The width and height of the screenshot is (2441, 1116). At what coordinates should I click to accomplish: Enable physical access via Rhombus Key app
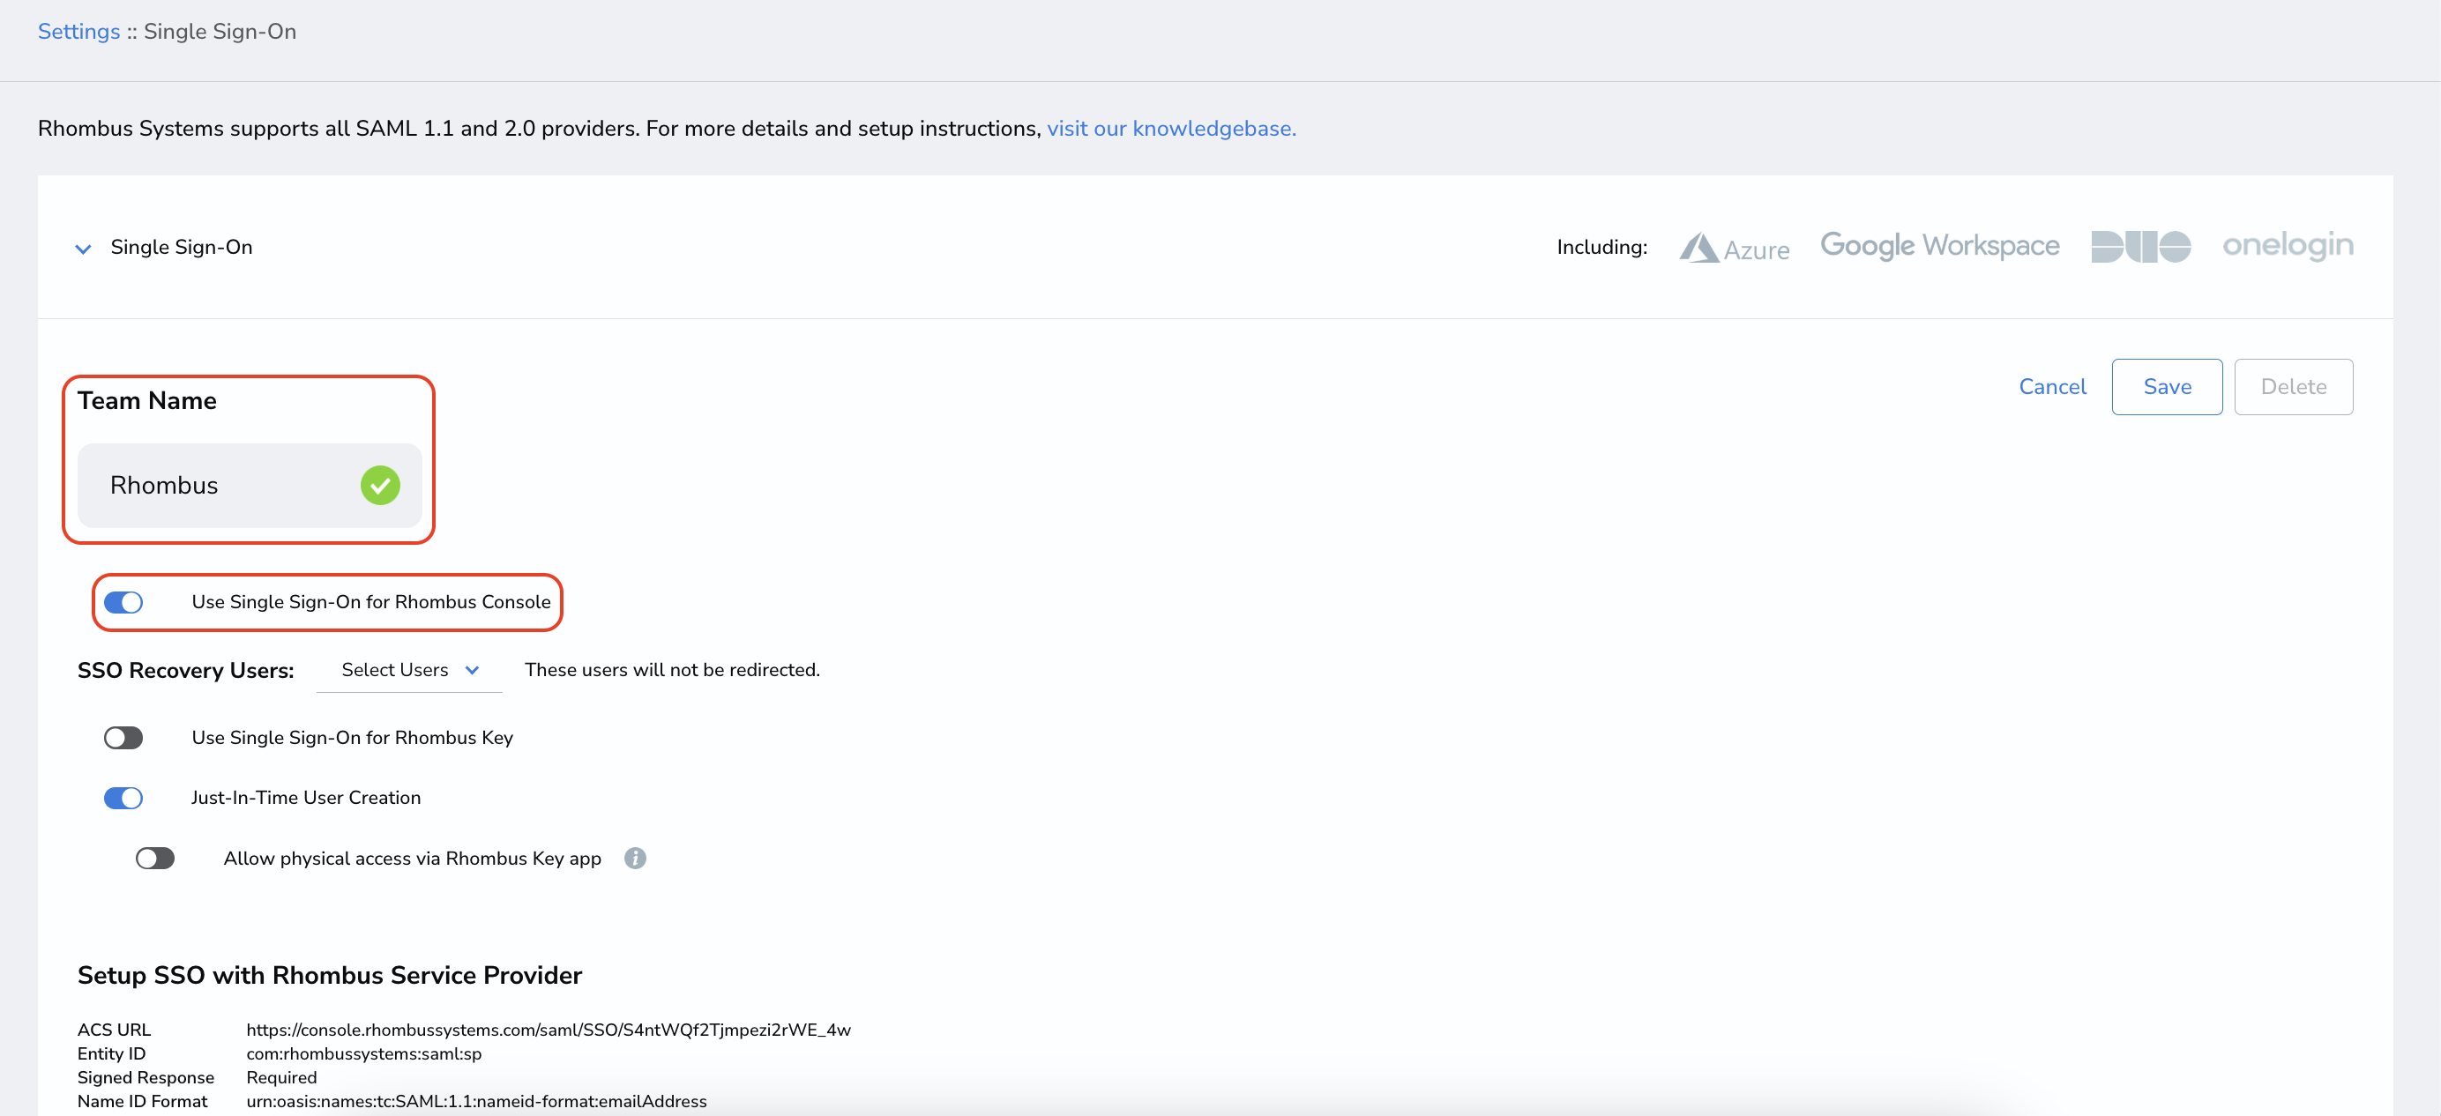pyautogui.click(x=155, y=859)
